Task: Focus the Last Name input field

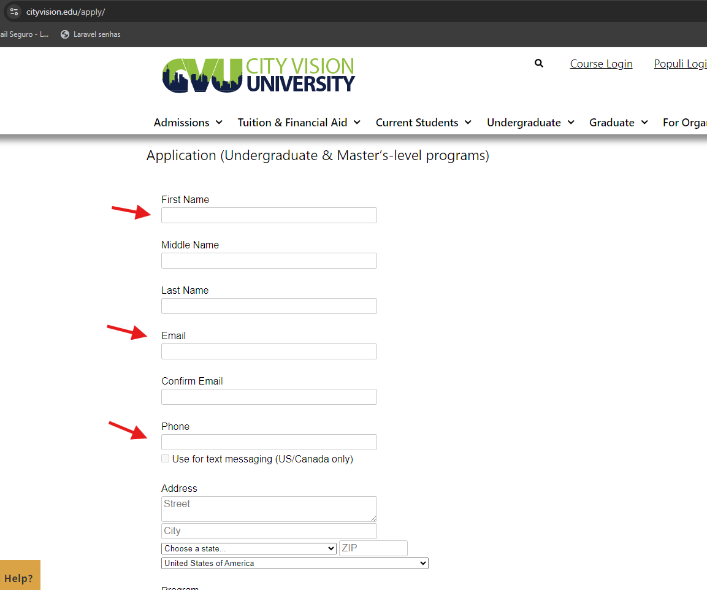Action: click(269, 306)
